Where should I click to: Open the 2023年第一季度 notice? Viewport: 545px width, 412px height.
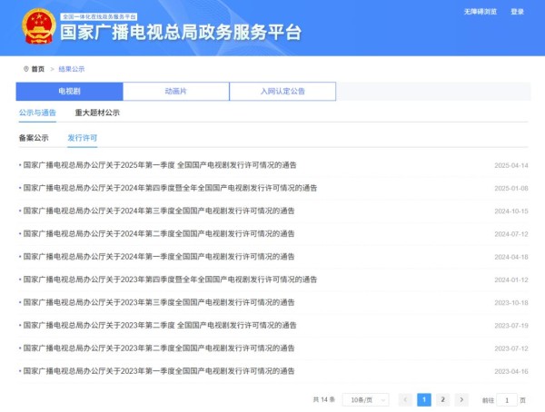pos(159,371)
